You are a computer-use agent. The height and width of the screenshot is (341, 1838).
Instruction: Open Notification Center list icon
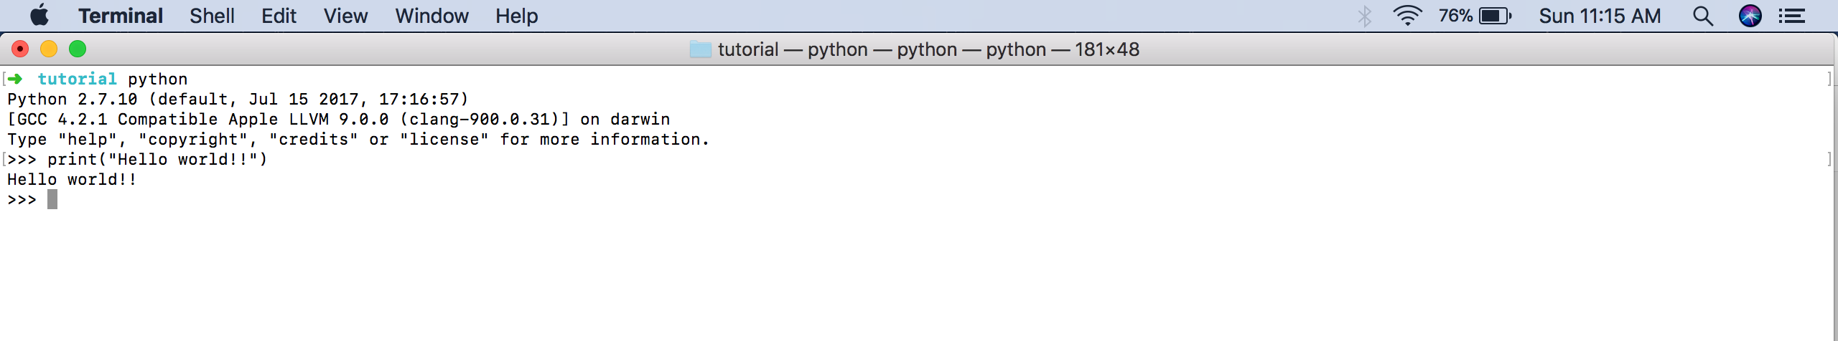[1792, 16]
